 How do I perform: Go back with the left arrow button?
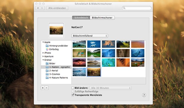pyautogui.click(x=38, y=8)
